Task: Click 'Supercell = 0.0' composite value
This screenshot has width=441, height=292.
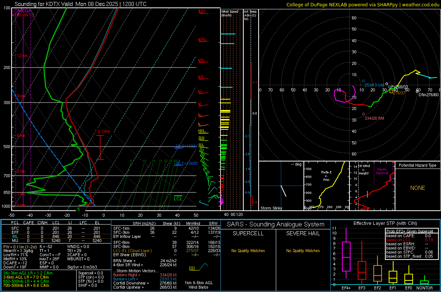Action: [90, 273]
